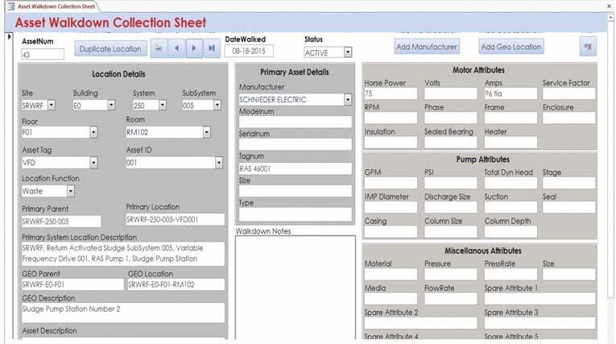Click the Frame input field
The height and width of the screenshot is (344, 616).
[511, 118]
